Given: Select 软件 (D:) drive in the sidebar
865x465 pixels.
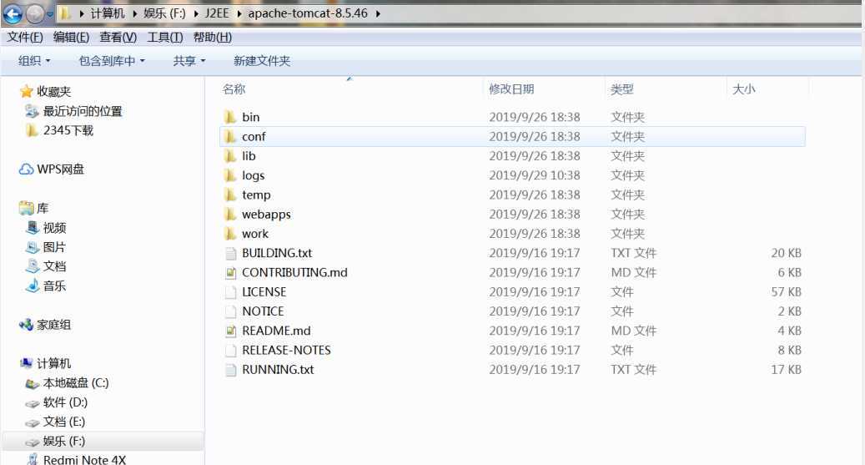Looking at the screenshot, I should pos(65,402).
